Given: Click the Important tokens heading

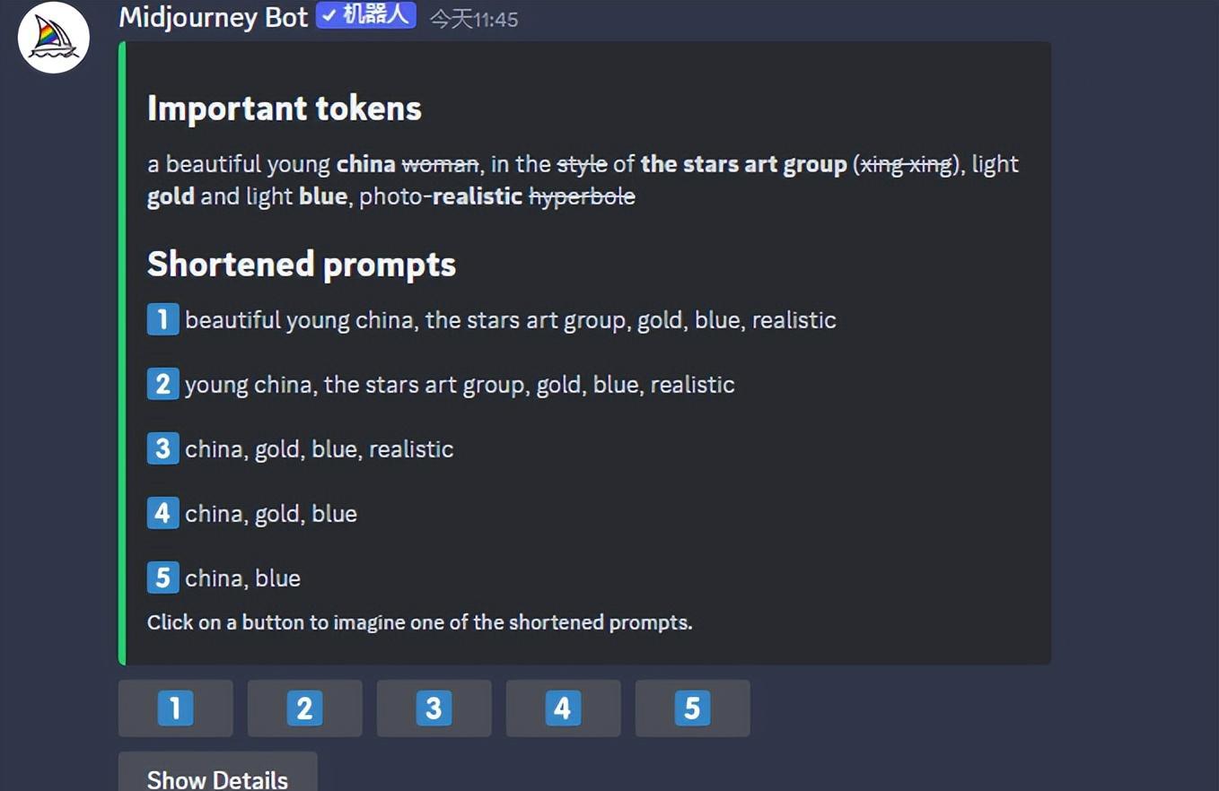Looking at the screenshot, I should (285, 109).
